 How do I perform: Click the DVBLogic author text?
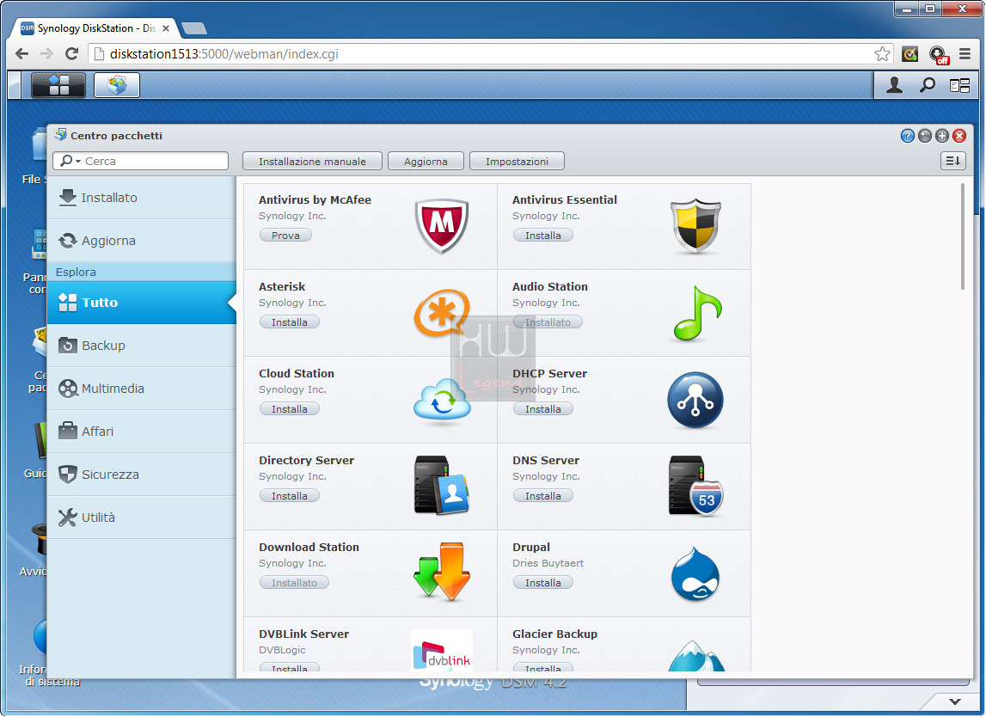tap(282, 650)
